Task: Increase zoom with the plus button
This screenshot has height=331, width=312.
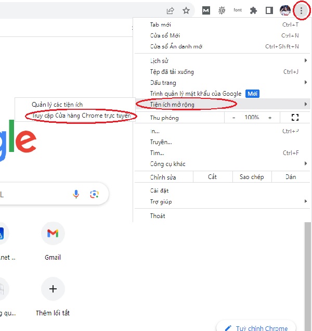Action: tap(270, 118)
